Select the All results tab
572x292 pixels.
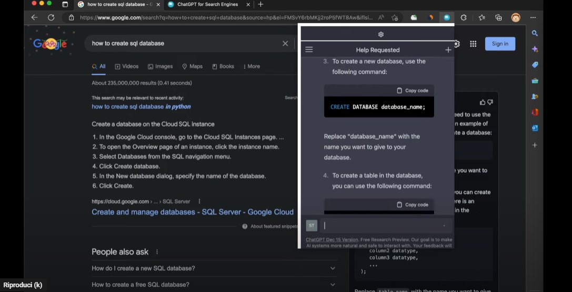point(99,66)
